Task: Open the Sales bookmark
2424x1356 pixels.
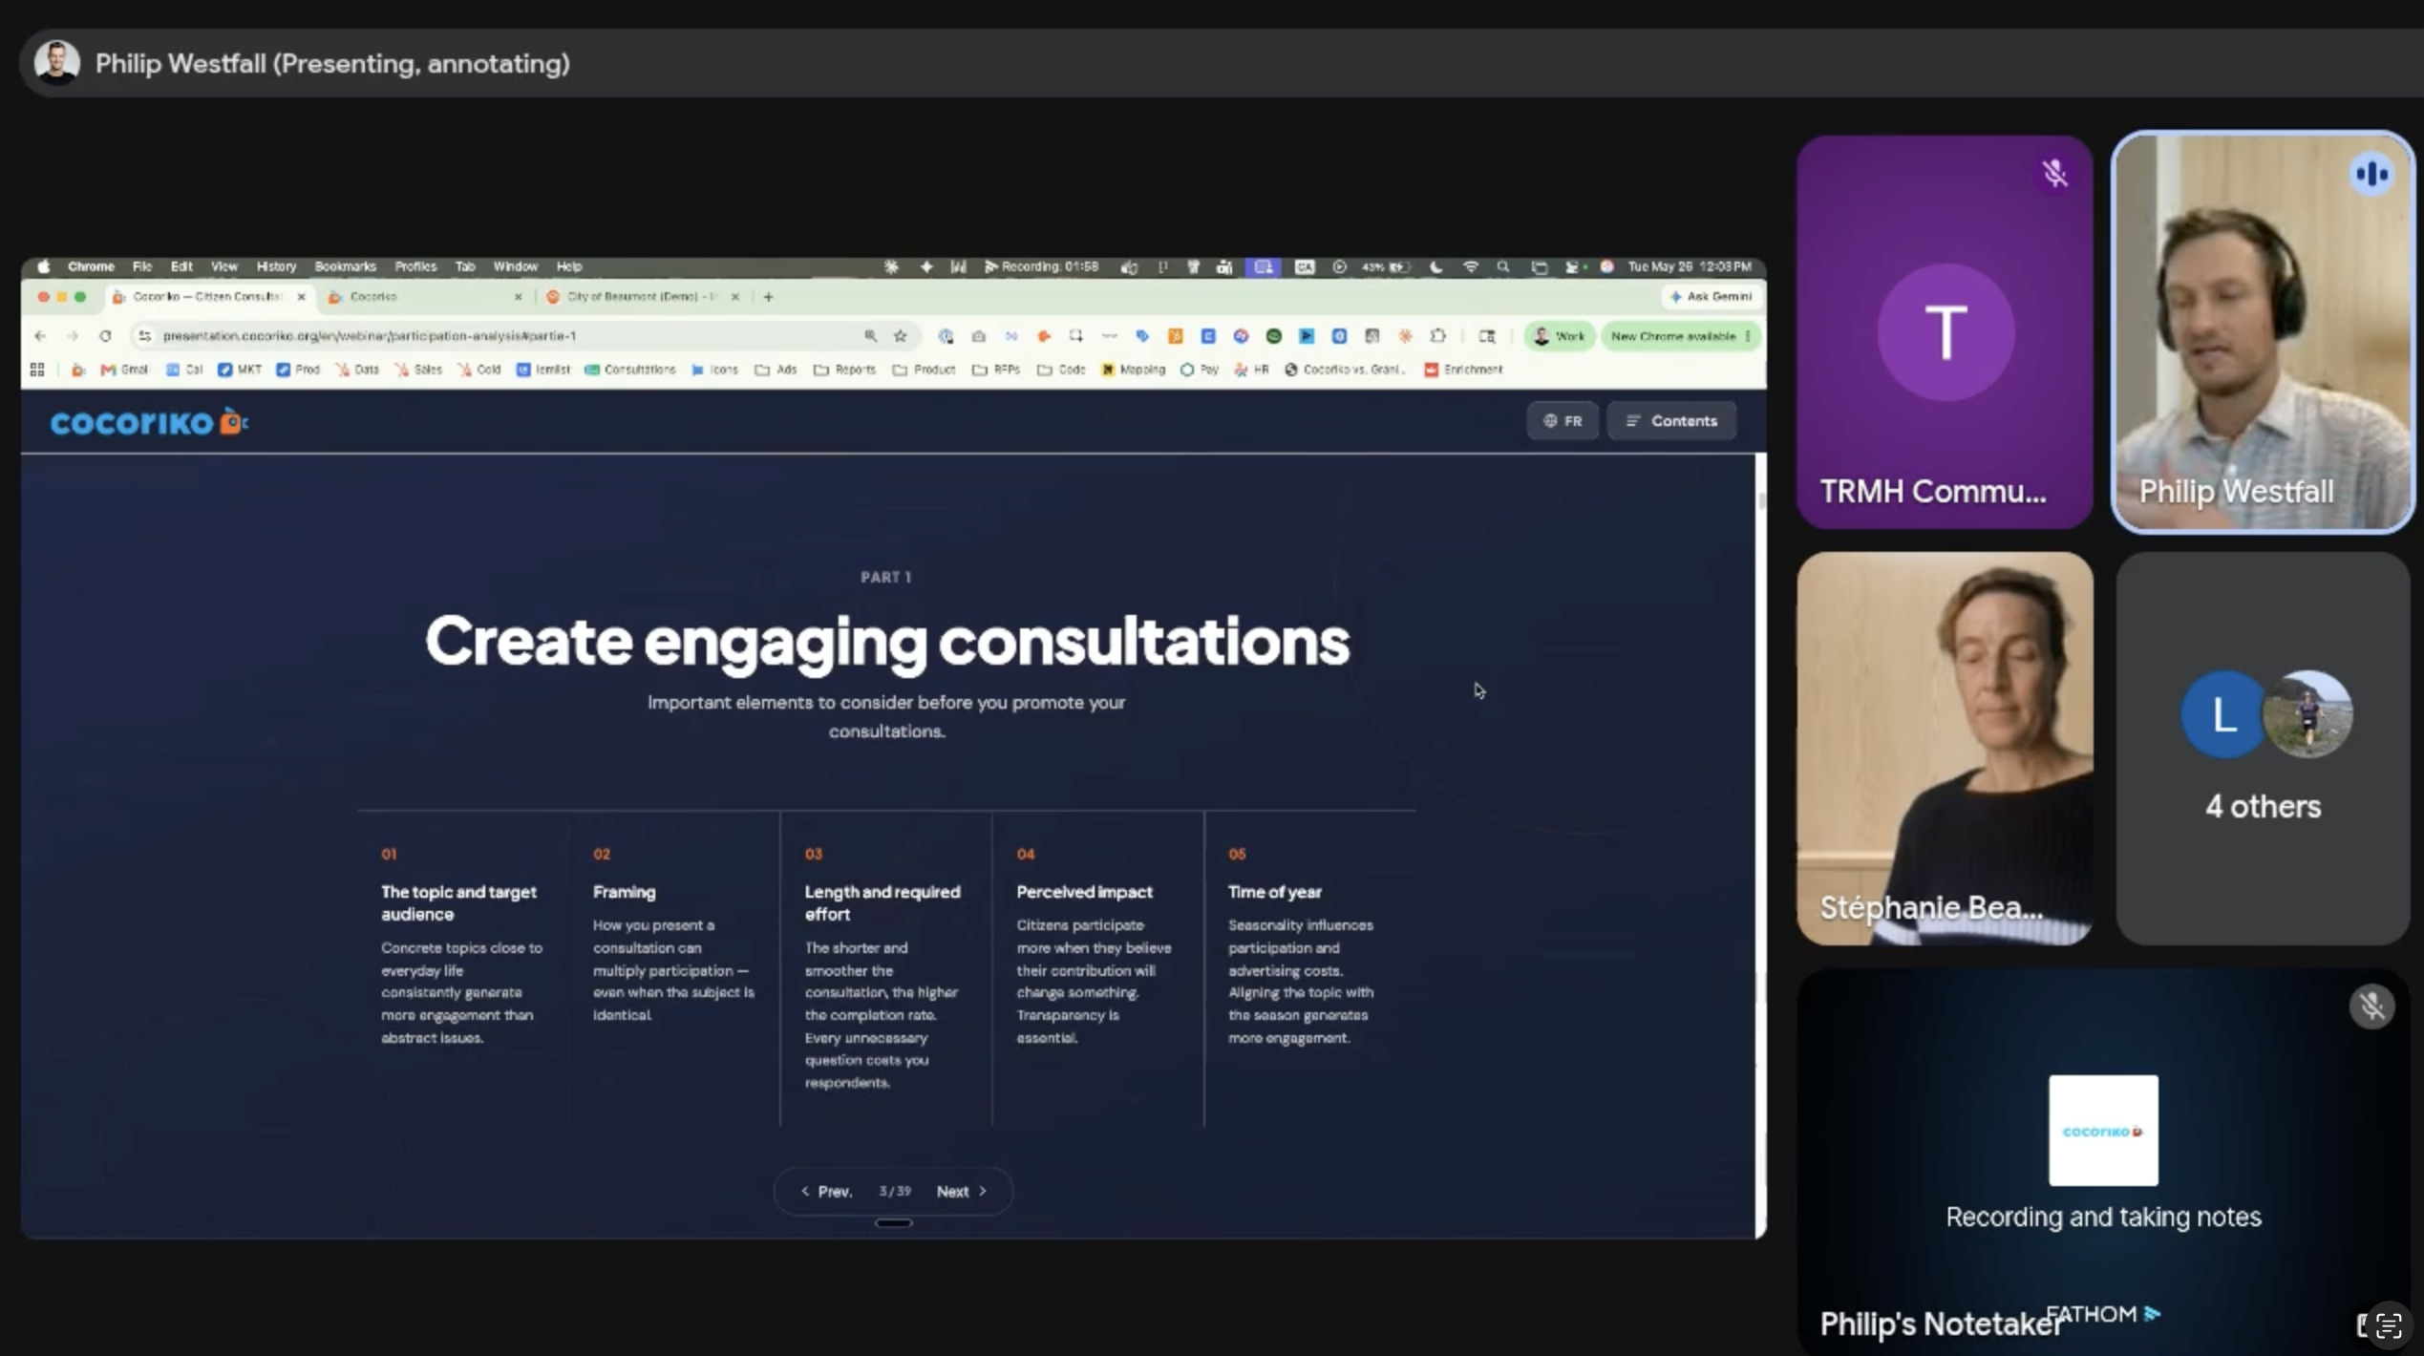Action: pos(418,370)
